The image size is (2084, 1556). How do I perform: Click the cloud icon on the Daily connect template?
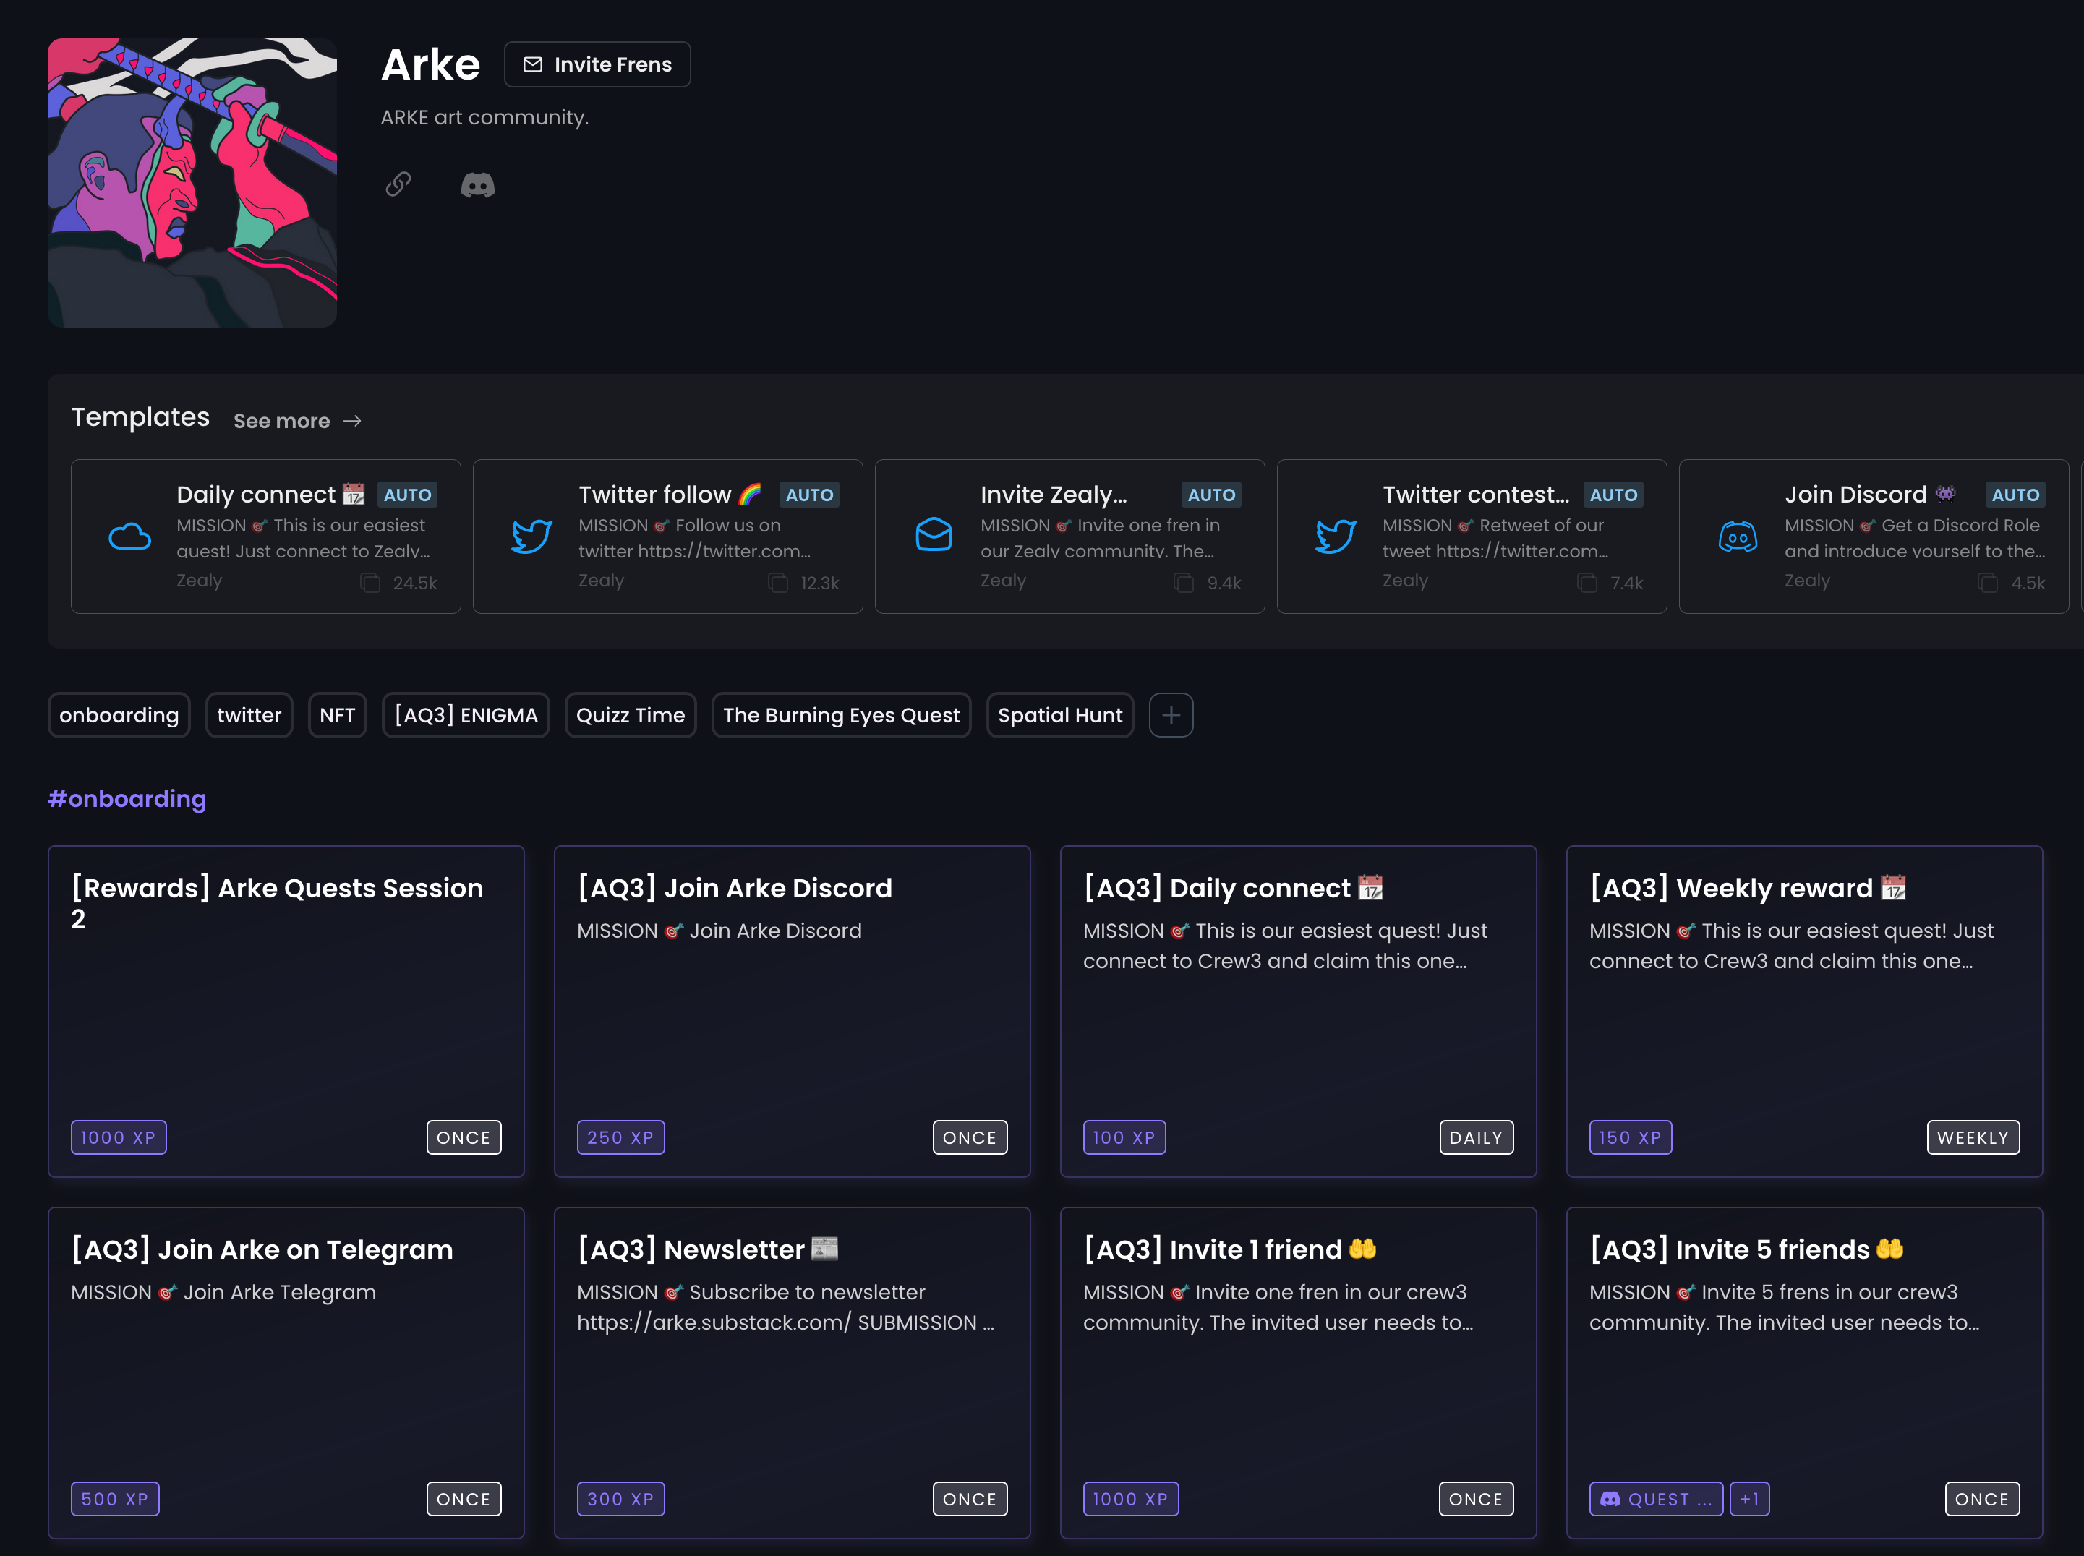(129, 536)
